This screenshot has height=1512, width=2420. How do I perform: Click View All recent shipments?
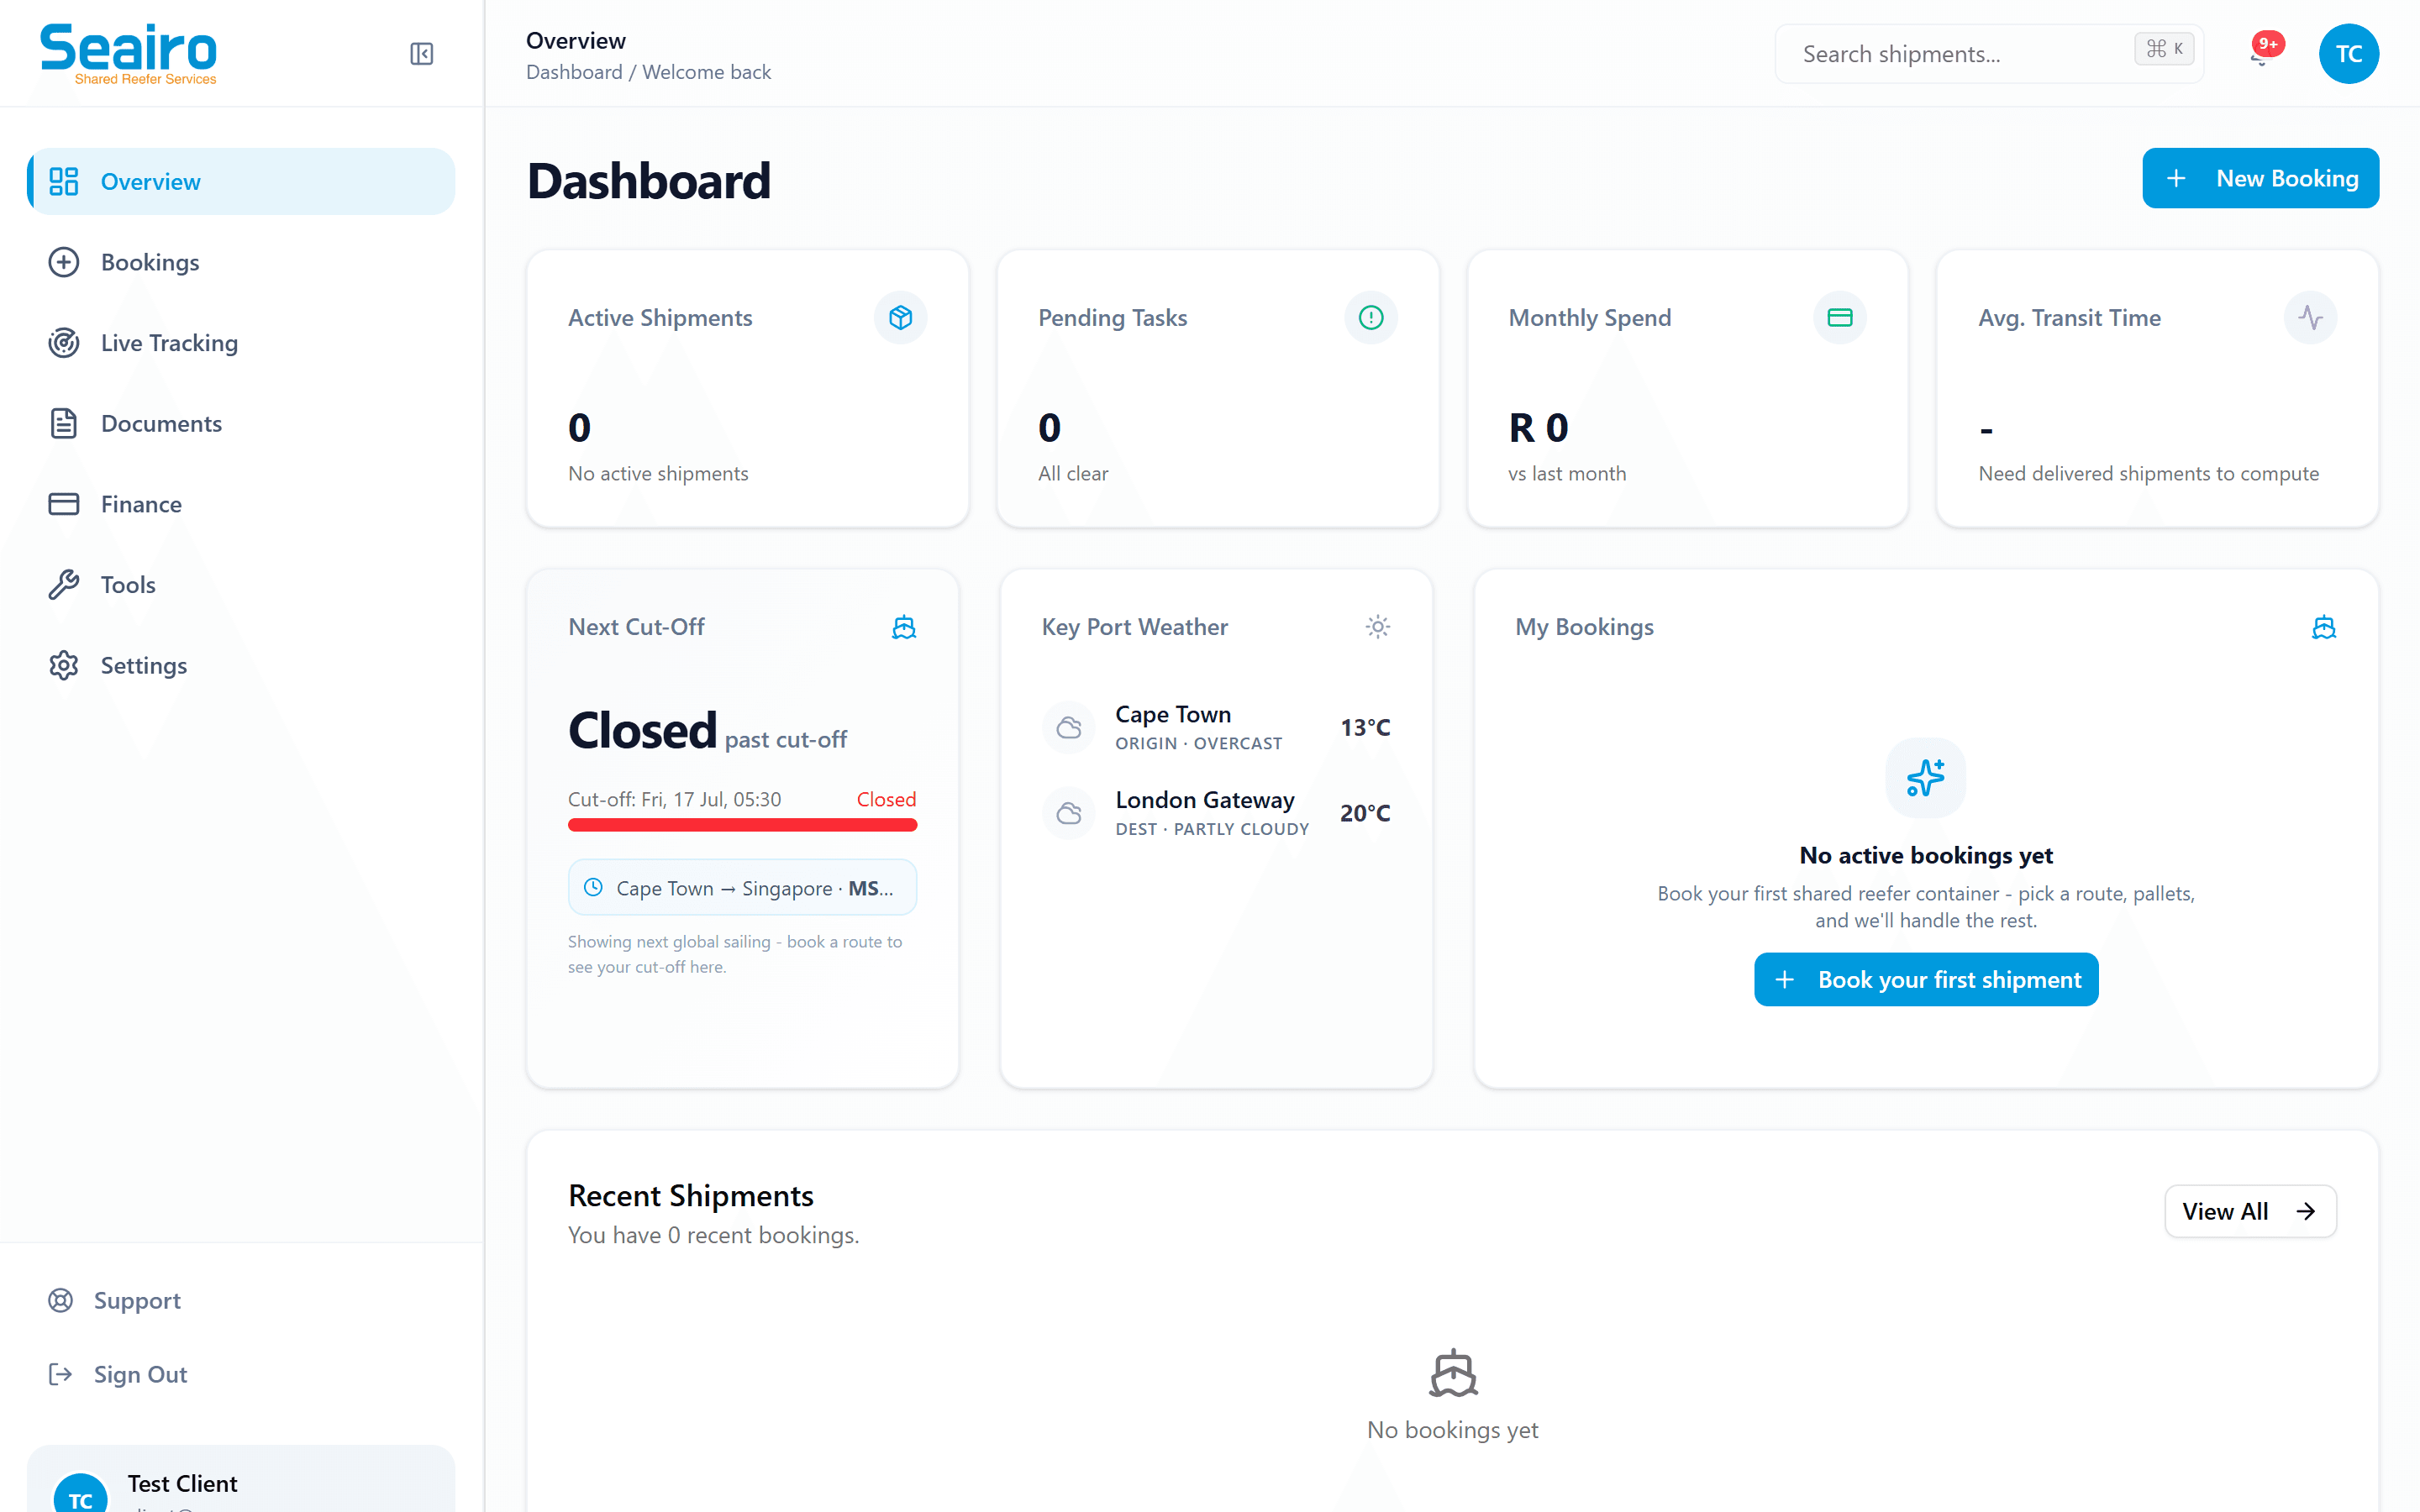coord(2250,1211)
